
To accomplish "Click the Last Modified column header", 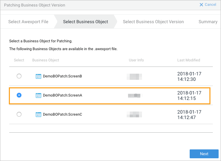I will point(189,60).
